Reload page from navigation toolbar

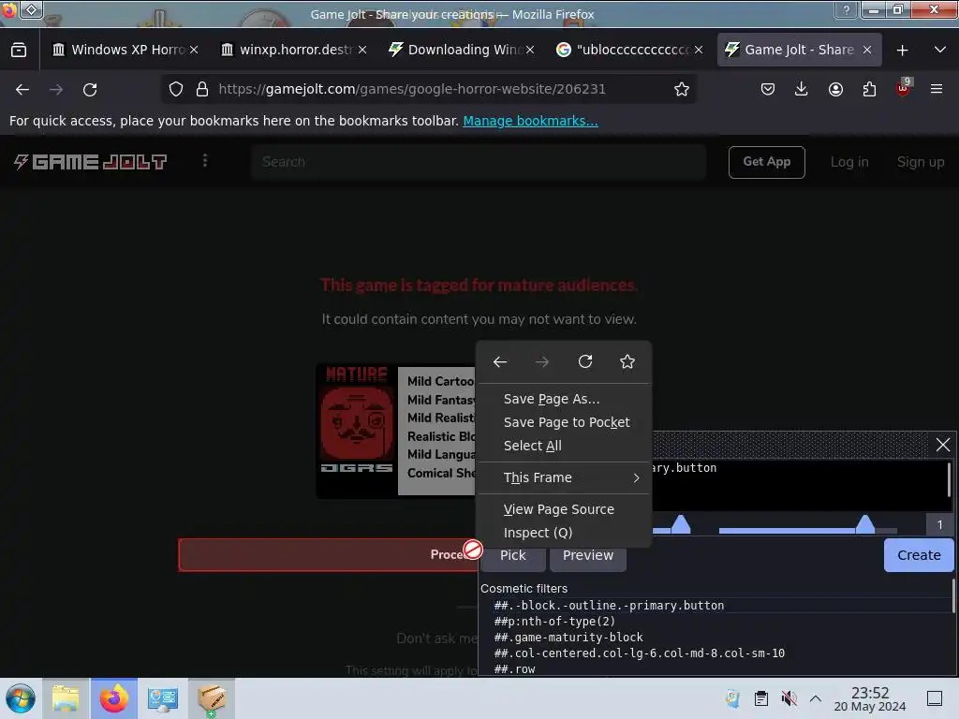pyautogui.click(x=90, y=89)
